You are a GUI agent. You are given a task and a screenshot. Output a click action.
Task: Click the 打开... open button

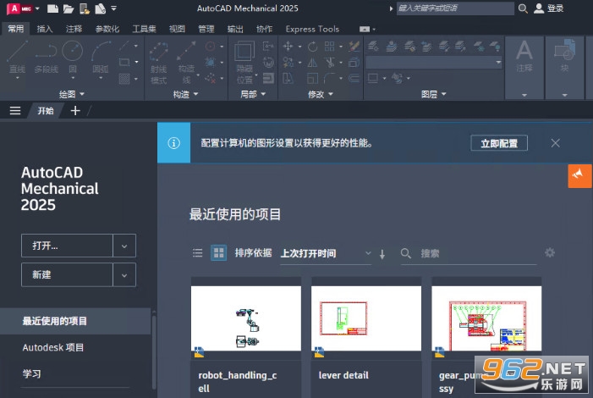point(67,246)
